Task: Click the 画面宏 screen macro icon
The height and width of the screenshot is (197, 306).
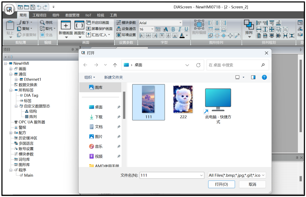Action: 79,26
